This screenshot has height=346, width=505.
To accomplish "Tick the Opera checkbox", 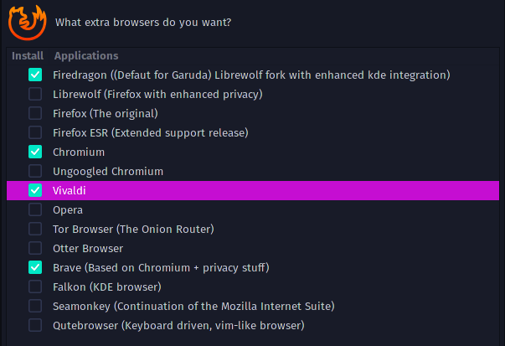I will [x=35, y=209].
